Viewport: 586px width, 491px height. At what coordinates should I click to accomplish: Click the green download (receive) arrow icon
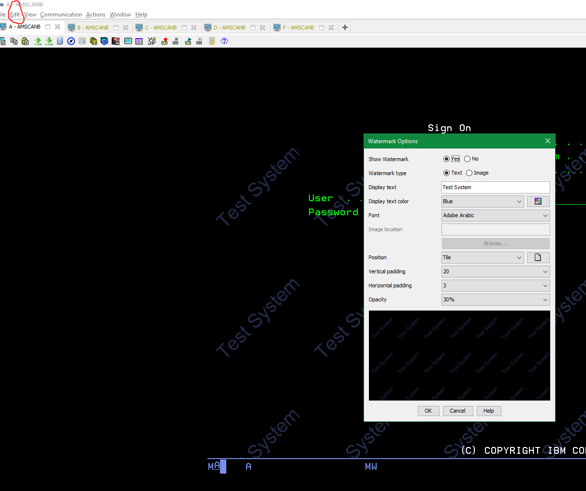pyautogui.click(x=49, y=41)
